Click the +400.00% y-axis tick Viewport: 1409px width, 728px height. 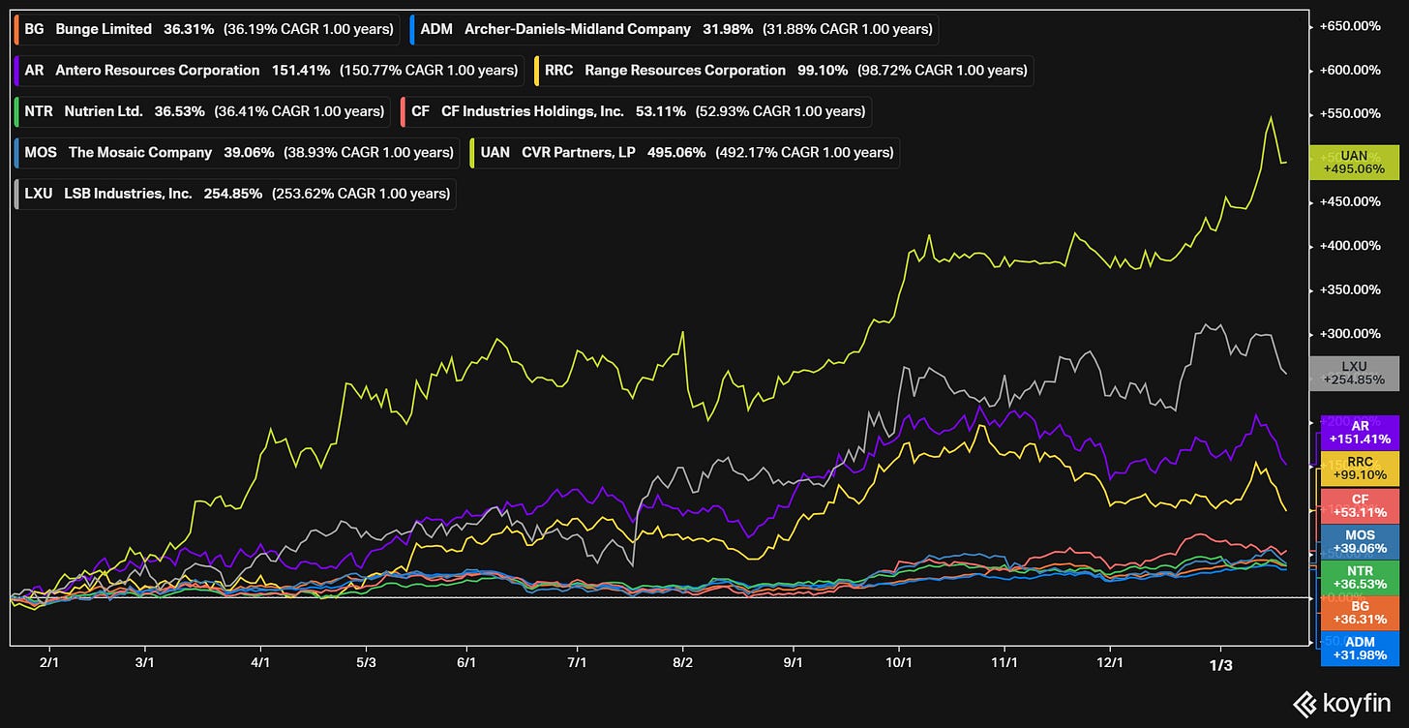1350,246
